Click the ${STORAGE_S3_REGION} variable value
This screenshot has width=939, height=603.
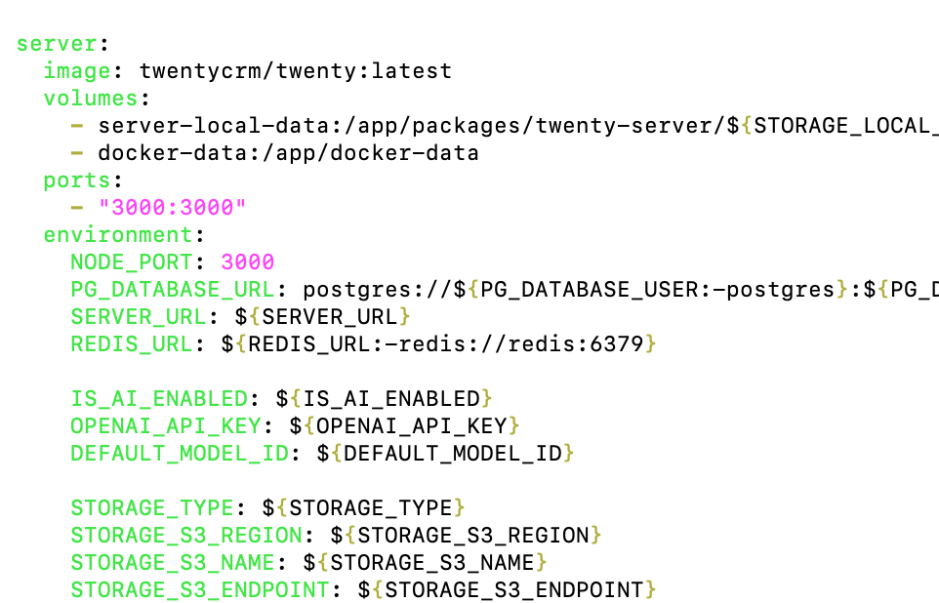[x=466, y=536]
